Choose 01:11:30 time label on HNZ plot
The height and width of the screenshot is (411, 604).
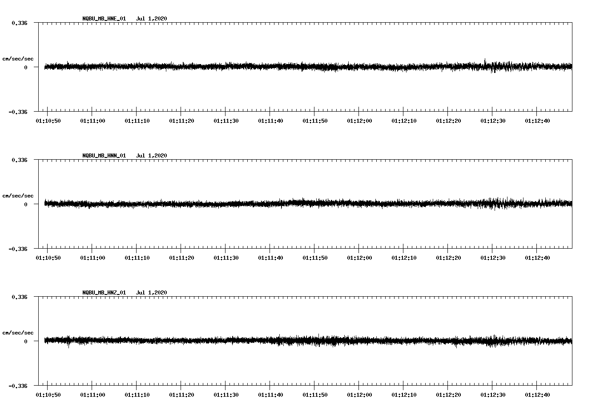click(226, 395)
